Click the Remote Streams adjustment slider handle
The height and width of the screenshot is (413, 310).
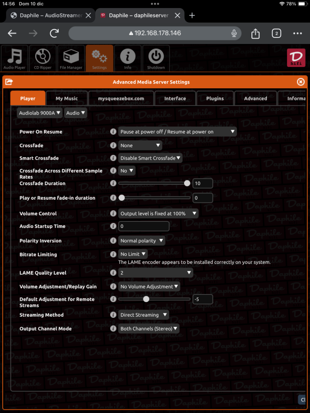tap(146, 299)
